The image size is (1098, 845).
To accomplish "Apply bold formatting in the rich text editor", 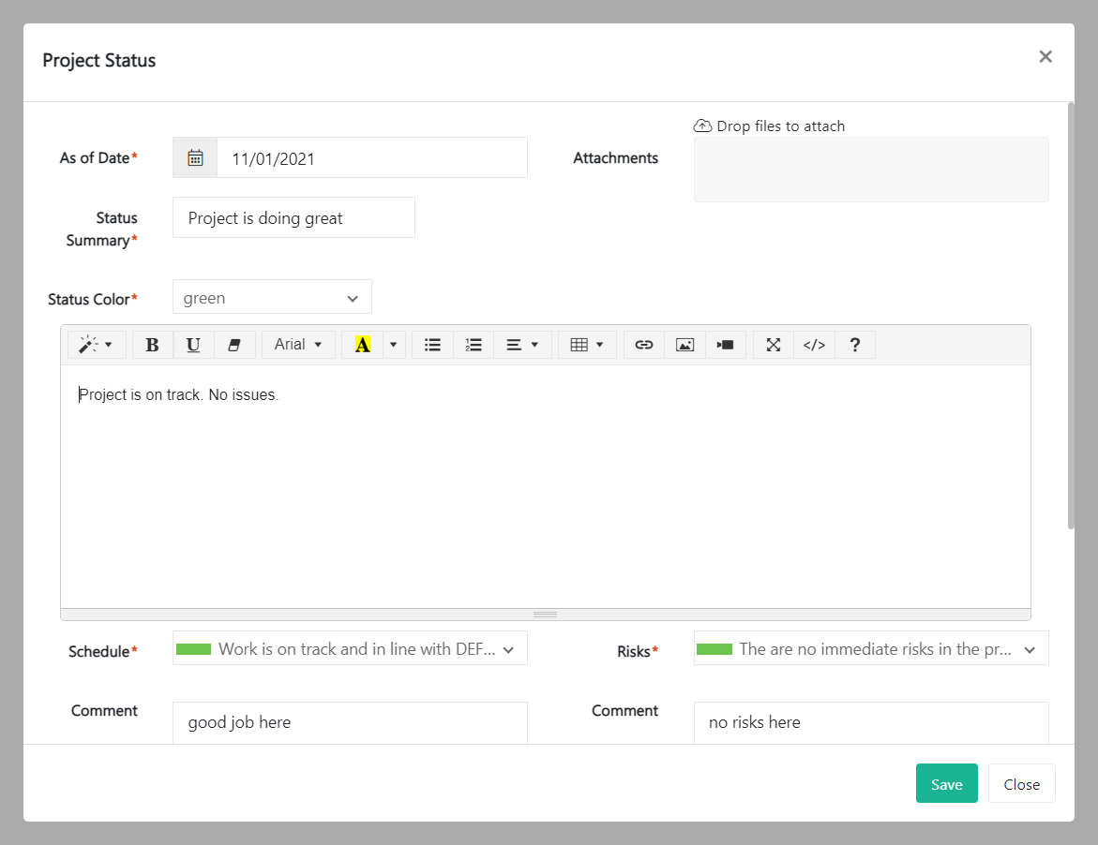I will (x=152, y=345).
